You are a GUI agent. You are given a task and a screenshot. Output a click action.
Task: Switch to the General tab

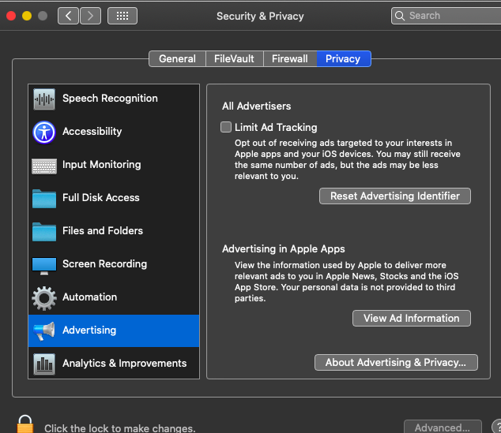(x=177, y=58)
